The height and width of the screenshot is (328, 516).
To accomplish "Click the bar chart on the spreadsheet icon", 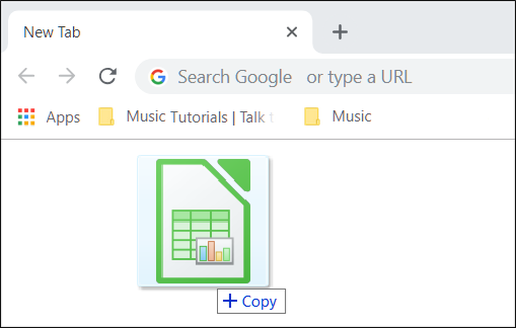I will [x=215, y=251].
